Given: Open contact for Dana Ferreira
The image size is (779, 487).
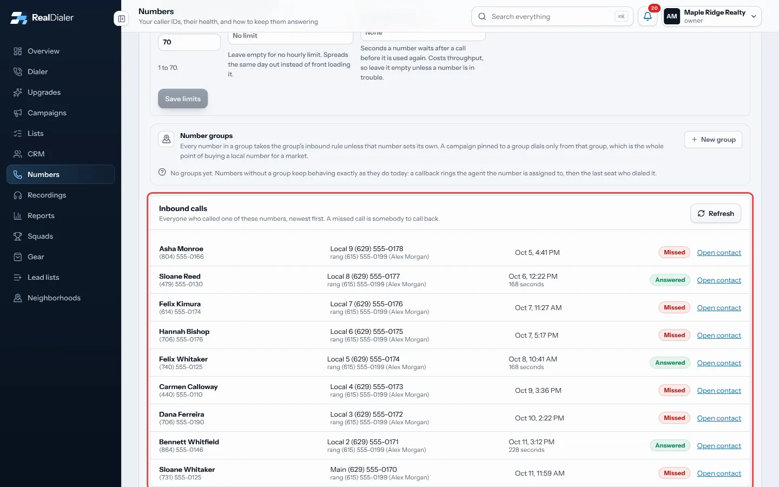Looking at the screenshot, I should pos(719,418).
